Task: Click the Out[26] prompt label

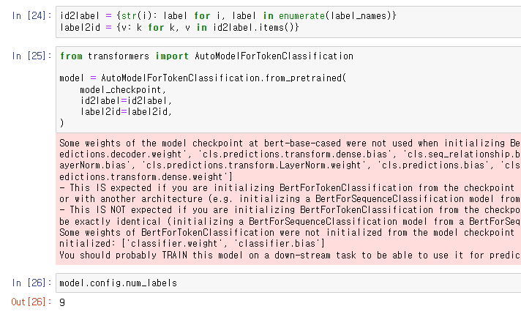Action: click(31, 302)
